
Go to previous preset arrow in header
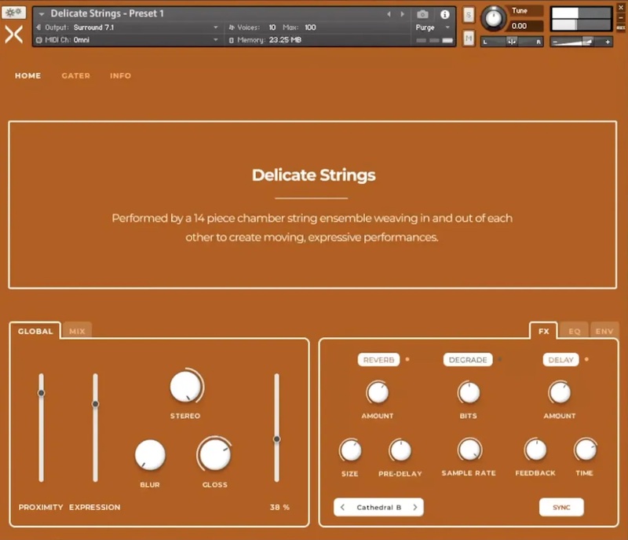click(x=389, y=14)
